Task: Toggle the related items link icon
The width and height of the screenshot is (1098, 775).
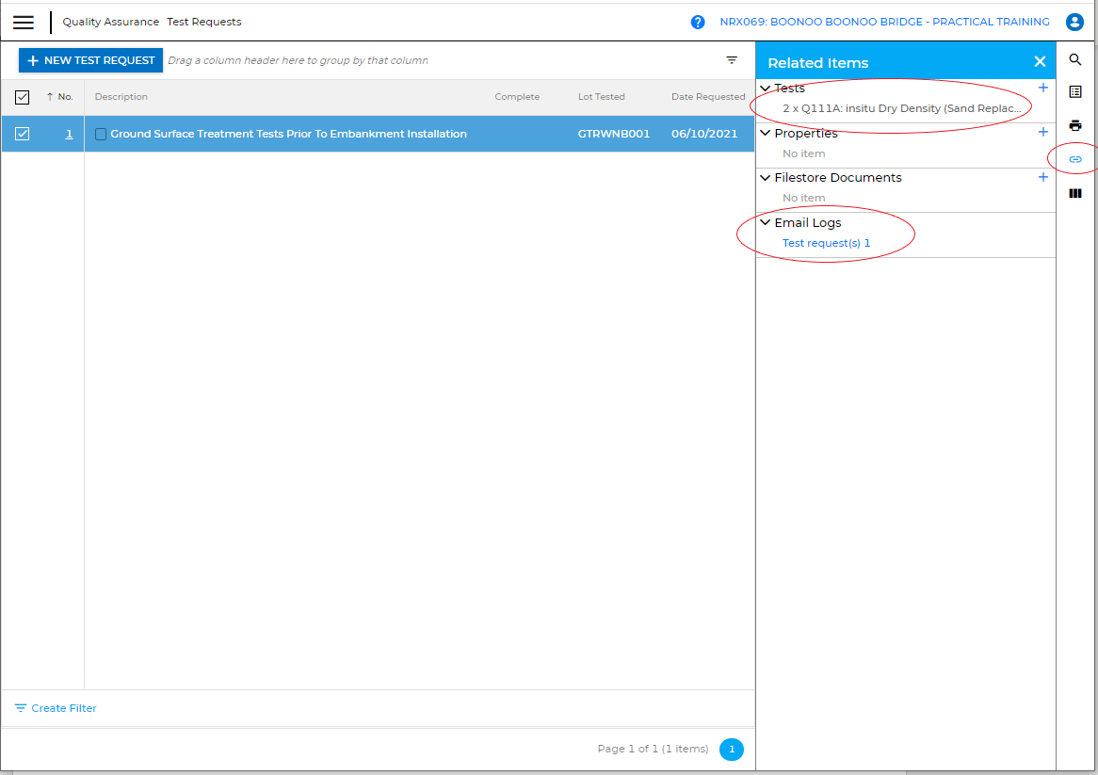Action: point(1075,159)
